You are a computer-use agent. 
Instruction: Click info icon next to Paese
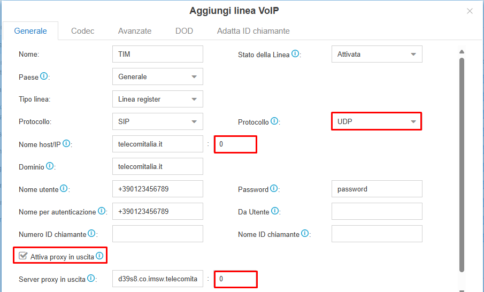tap(44, 76)
